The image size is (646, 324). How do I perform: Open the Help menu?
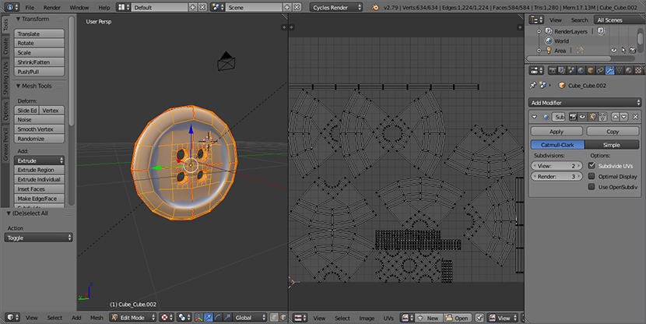(104, 8)
